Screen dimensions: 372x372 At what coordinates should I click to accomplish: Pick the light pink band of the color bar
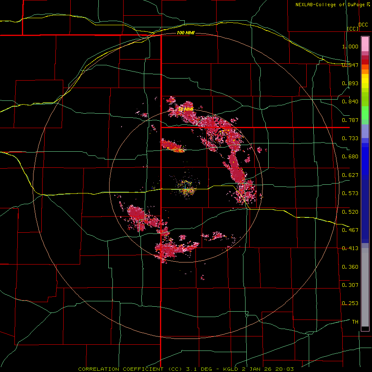pyautogui.click(x=365, y=44)
